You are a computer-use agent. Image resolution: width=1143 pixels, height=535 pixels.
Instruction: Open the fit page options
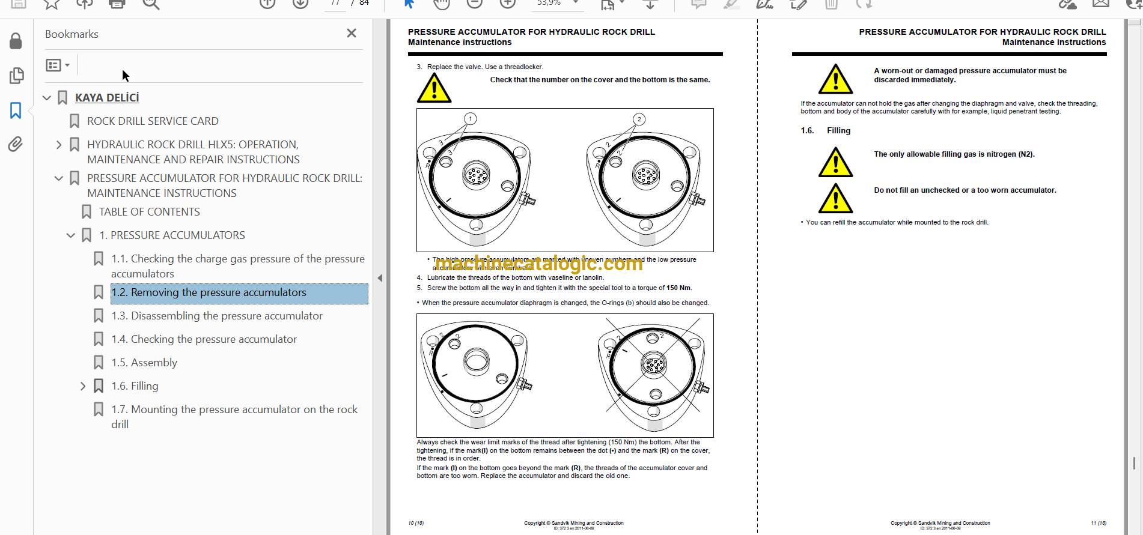pos(612,4)
